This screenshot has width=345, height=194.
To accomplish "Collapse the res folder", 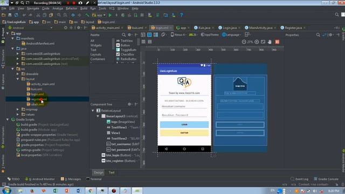I will point(13,69).
